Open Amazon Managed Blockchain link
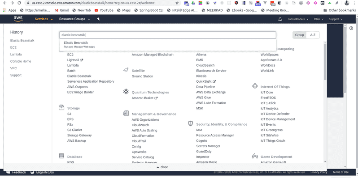 153,55
